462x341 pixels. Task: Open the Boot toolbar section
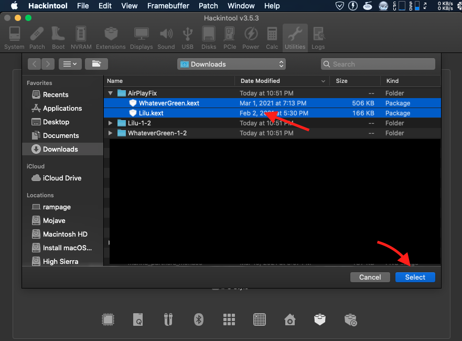pyautogui.click(x=58, y=38)
